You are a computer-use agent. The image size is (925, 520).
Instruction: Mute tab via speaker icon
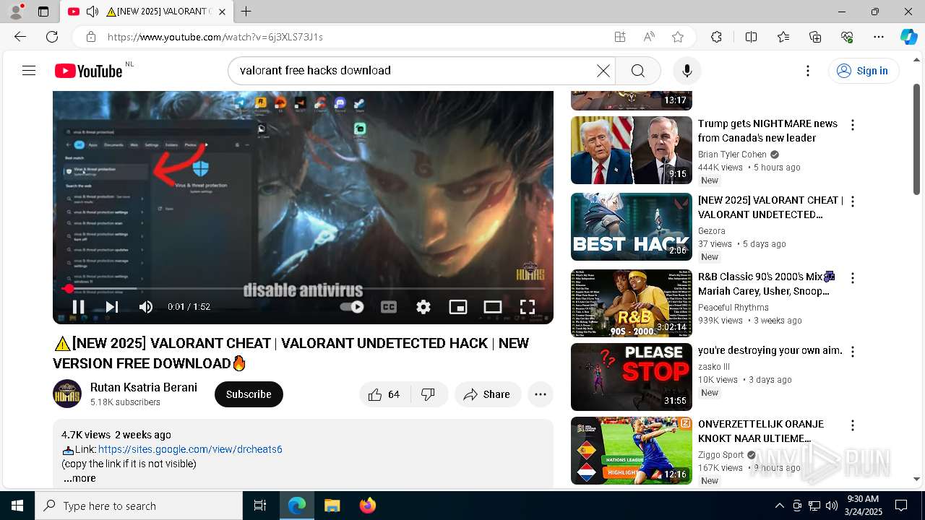click(92, 12)
